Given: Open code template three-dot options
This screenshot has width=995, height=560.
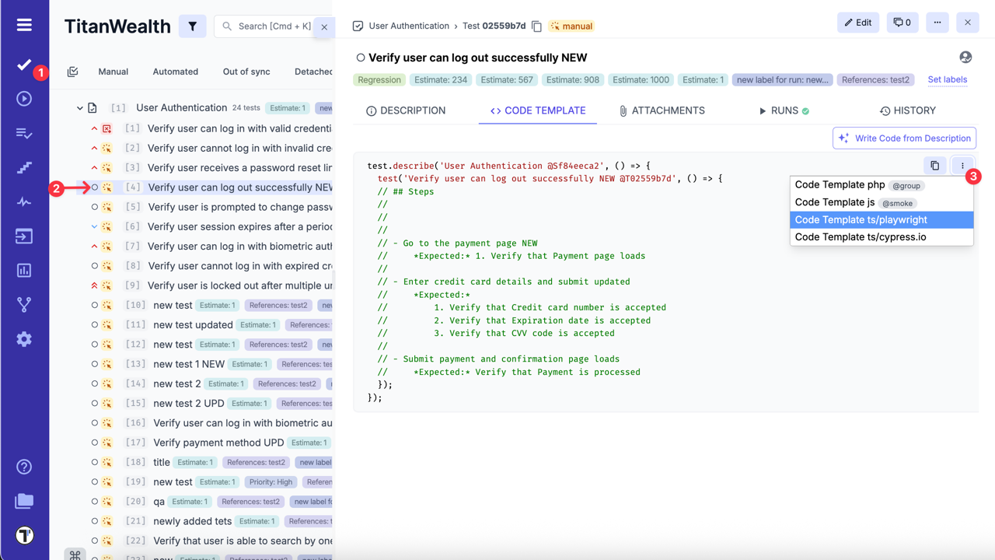Looking at the screenshot, I should (962, 166).
